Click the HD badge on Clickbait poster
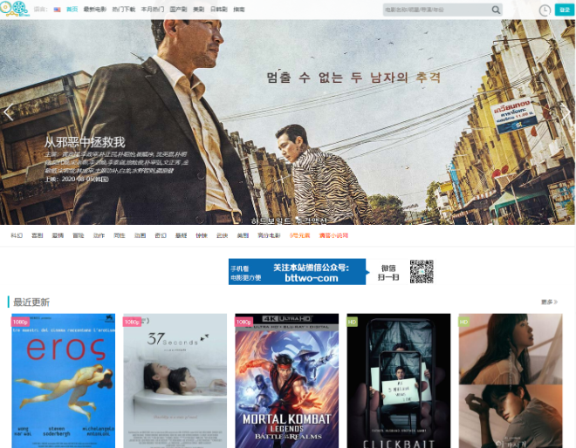576x448 pixels. (353, 322)
